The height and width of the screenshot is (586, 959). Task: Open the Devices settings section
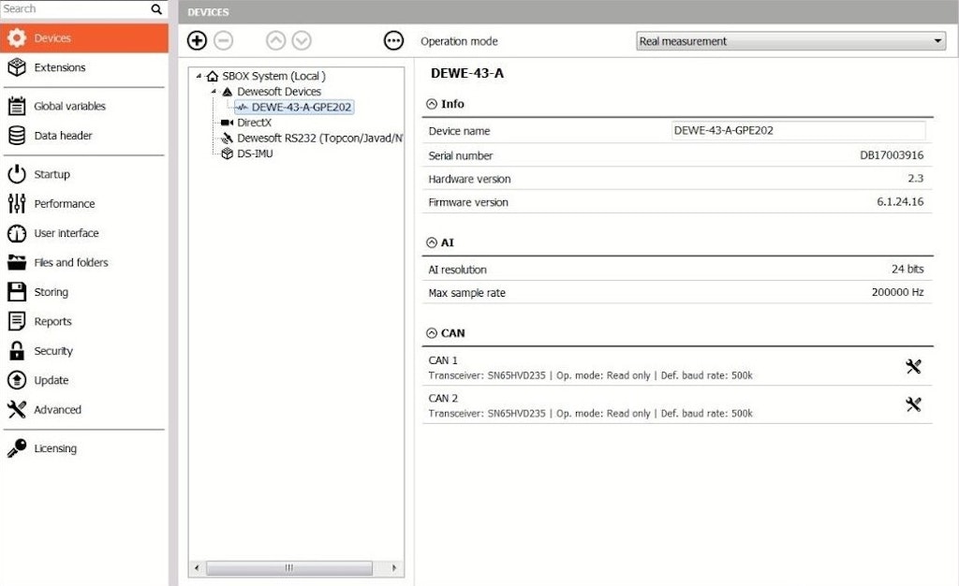point(84,37)
